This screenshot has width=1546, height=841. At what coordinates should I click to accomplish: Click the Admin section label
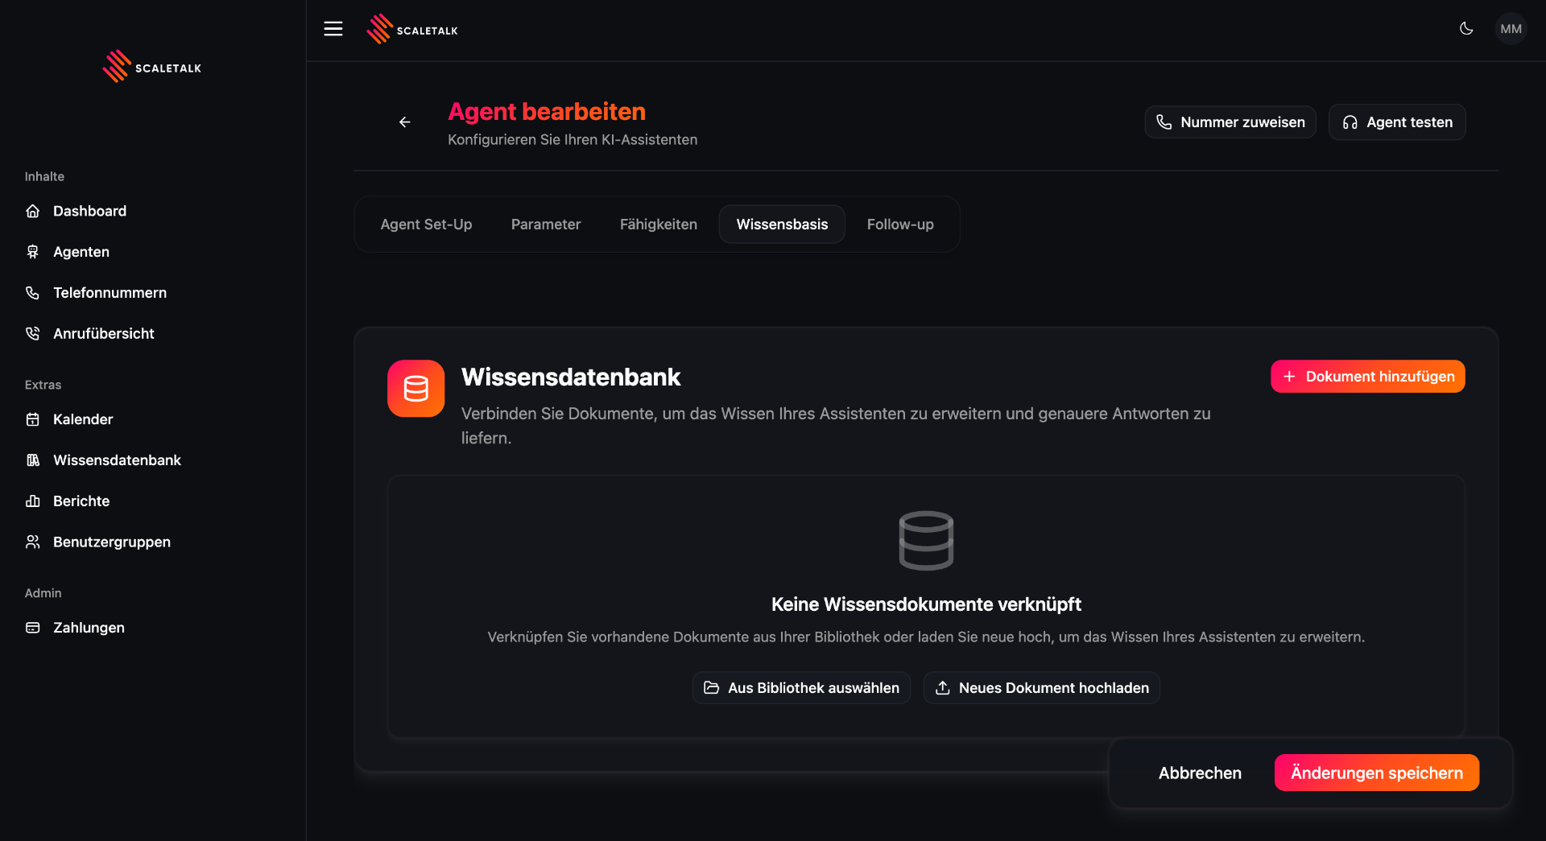(x=43, y=593)
